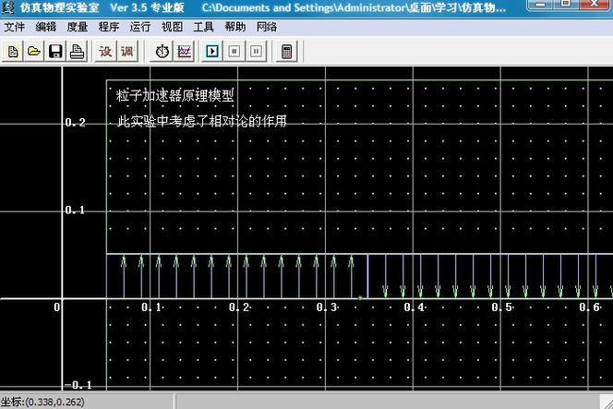This screenshot has height=409, width=613.
Task: Start simulation with the play button
Action: 212,51
